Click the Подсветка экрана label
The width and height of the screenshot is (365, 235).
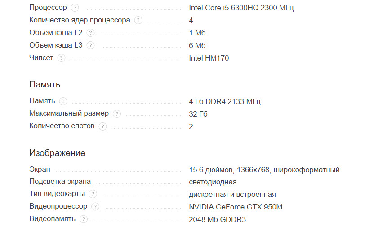click(60, 182)
